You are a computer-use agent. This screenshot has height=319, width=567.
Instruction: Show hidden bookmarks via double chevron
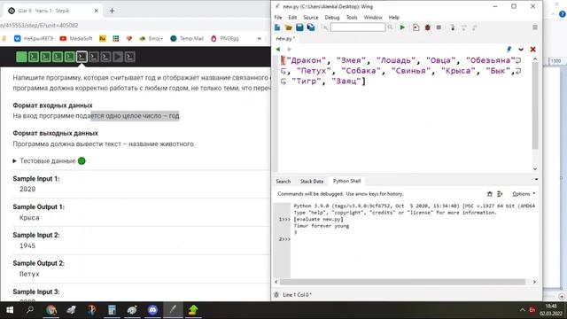pyautogui.click(x=260, y=38)
